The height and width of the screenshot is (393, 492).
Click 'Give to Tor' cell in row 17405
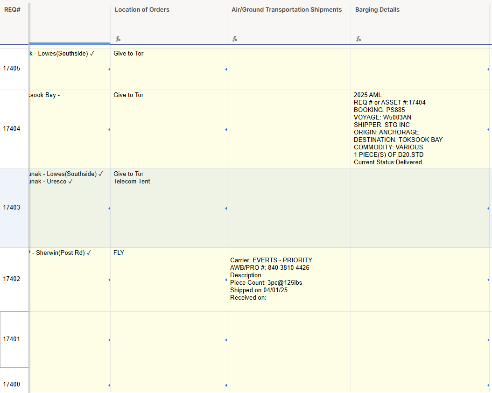tap(169, 69)
